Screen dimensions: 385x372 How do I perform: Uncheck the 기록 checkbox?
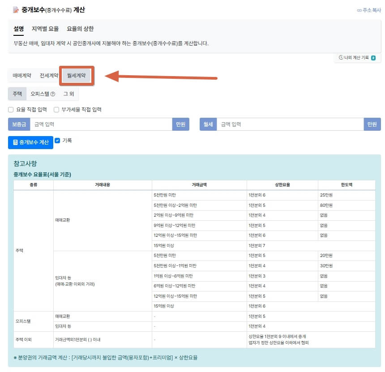tap(57, 141)
